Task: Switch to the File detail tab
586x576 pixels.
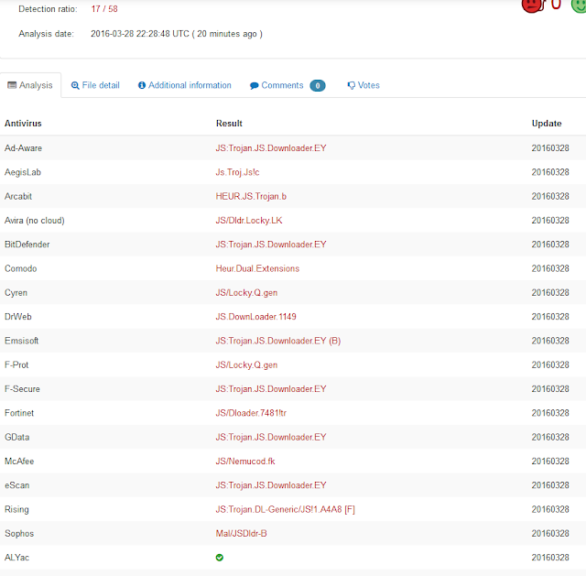Action: tap(95, 85)
